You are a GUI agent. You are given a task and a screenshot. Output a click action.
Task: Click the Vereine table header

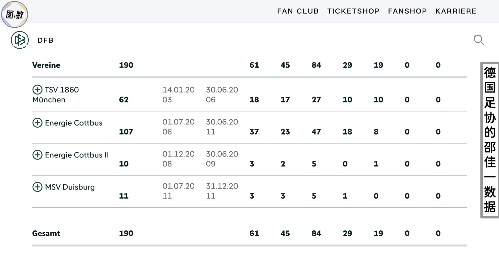click(x=46, y=65)
